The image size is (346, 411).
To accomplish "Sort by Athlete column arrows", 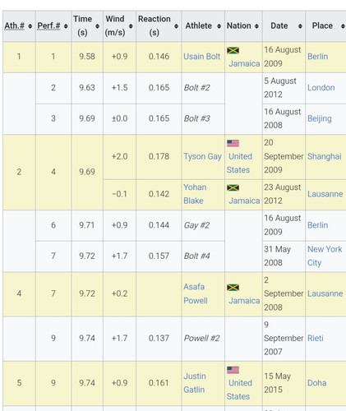I will click(x=219, y=26).
